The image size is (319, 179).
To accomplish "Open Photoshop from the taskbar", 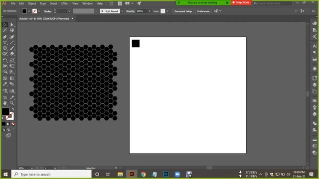I will (166, 174).
